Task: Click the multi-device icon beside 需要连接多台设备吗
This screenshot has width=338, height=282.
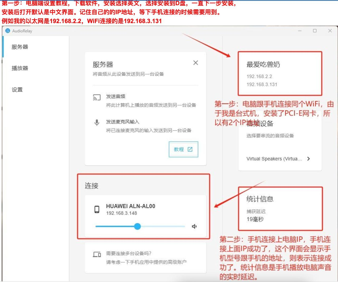Action: [97, 255]
